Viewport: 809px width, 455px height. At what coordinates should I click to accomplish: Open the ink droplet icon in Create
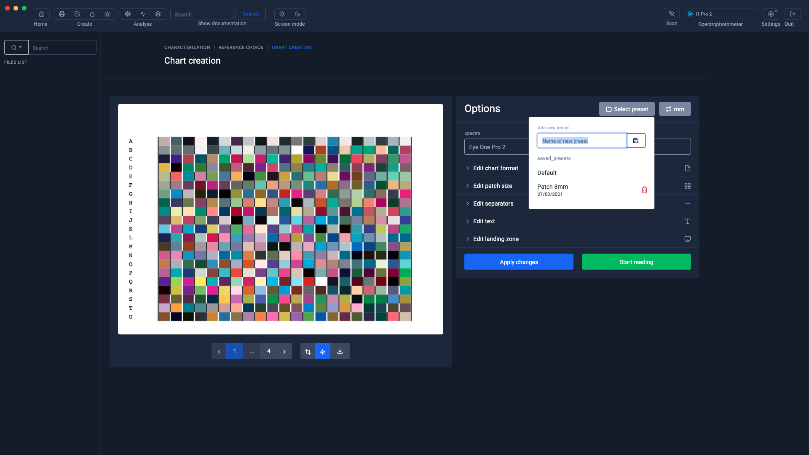point(92,14)
